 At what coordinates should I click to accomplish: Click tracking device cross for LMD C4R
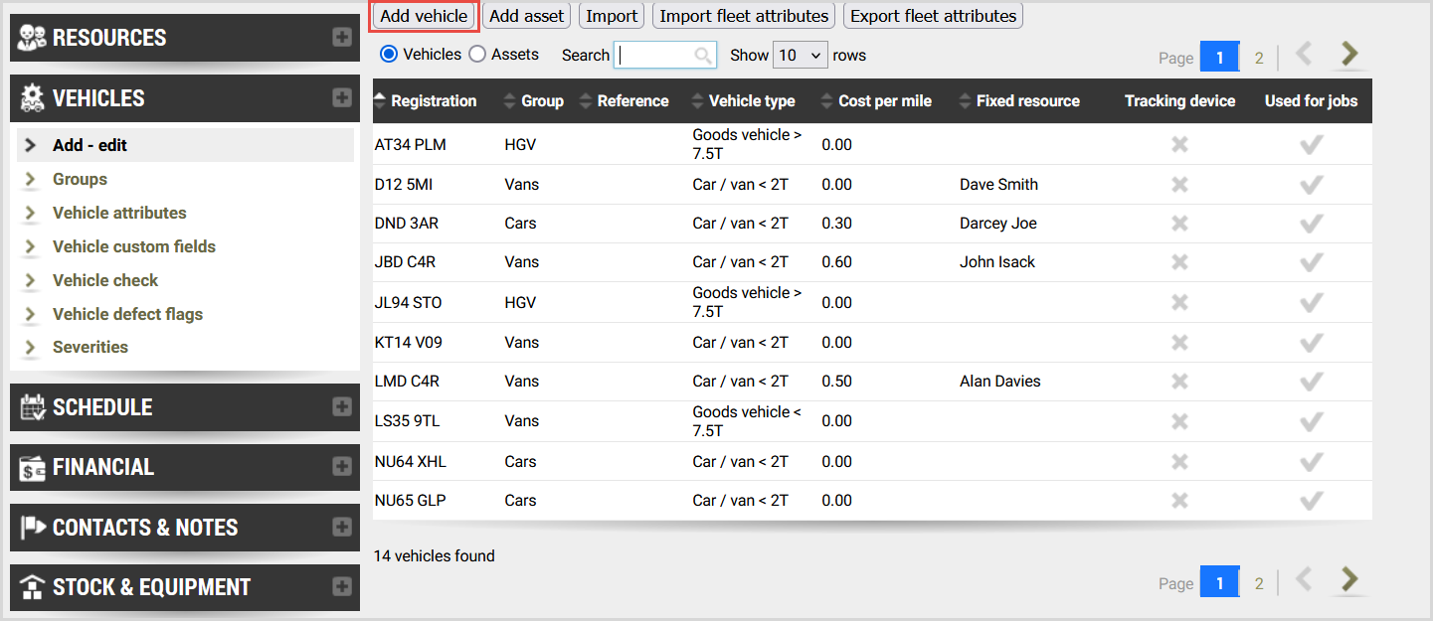coord(1179,382)
